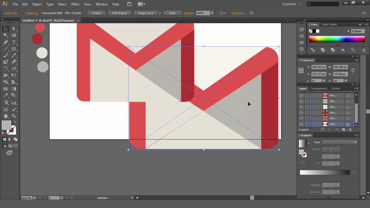370x208 pixels.
Task: Open the Image Trace preset dropdown arrow
Action: click(160, 13)
